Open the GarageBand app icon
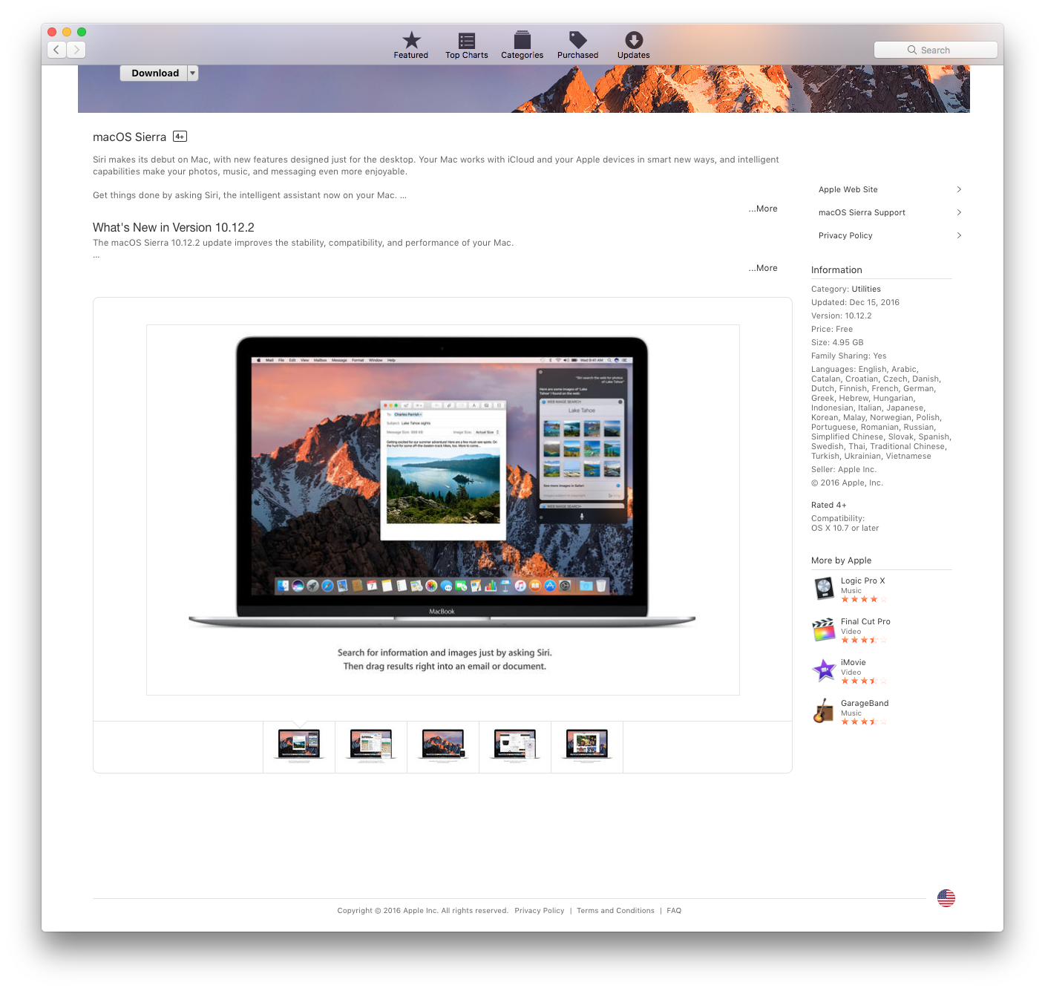 (x=824, y=711)
